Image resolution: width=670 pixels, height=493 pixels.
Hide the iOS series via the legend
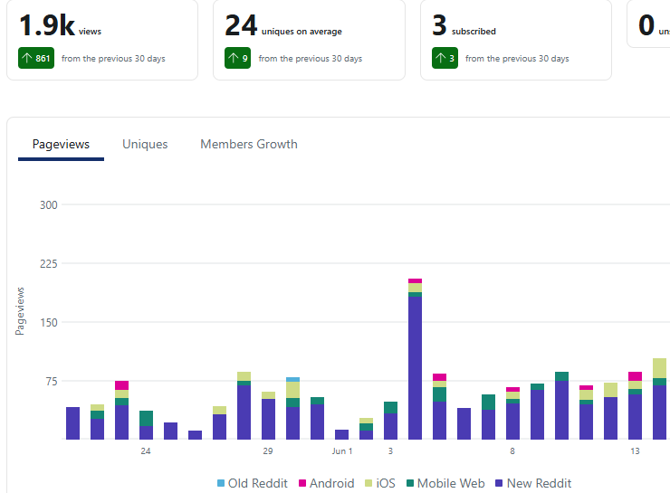click(x=381, y=483)
